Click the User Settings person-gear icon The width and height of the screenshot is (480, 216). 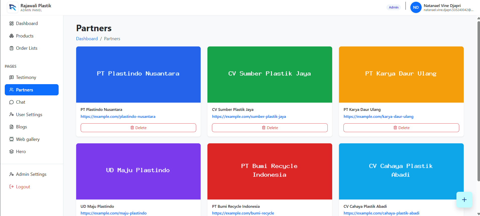[x=12, y=115]
